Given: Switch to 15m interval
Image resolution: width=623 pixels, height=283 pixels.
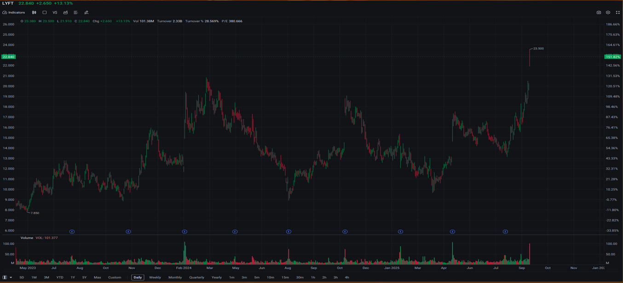Looking at the screenshot, I should pos(285,277).
